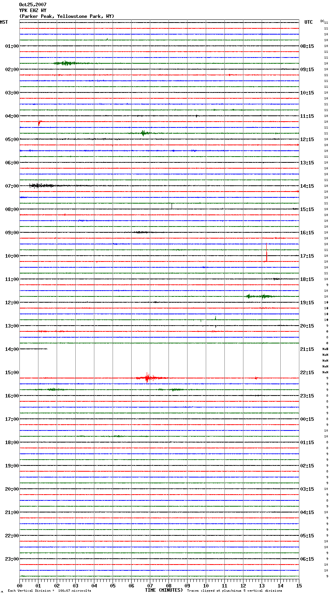Select the '21:00' MST time label
330x596 pixels.
pos(12,512)
